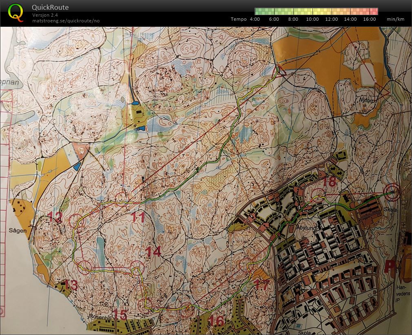Click the QuickRoute title text

pos(50,7)
